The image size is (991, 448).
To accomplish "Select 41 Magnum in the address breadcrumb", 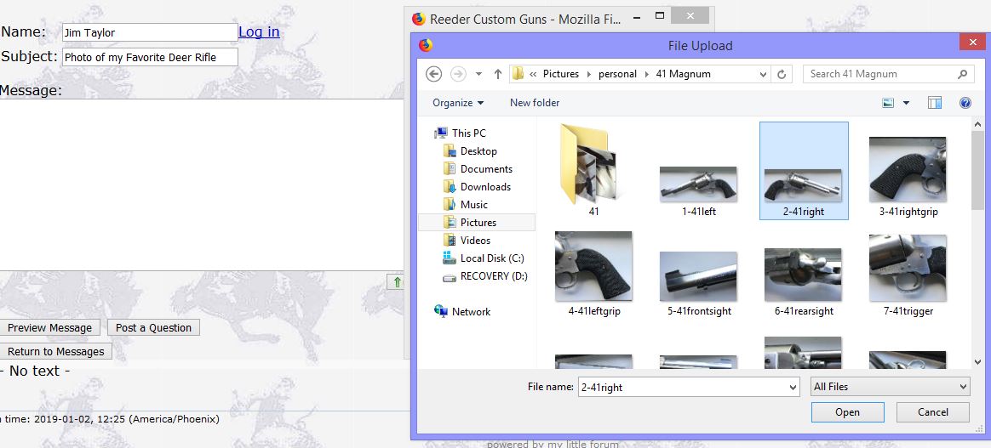I will coord(683,74).
